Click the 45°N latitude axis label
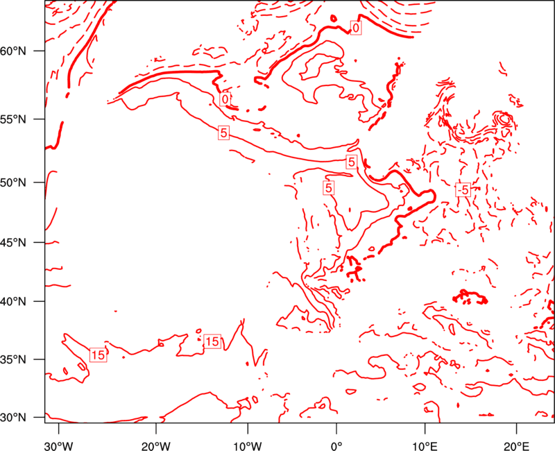 pos(13,243)
